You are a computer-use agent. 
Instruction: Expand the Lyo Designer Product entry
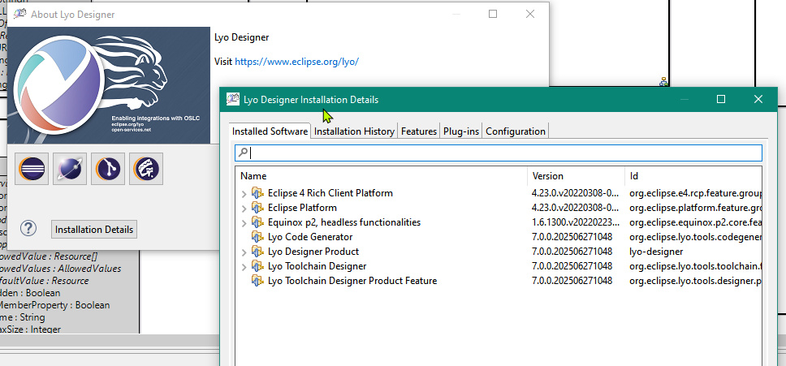(x=244, y=252)
